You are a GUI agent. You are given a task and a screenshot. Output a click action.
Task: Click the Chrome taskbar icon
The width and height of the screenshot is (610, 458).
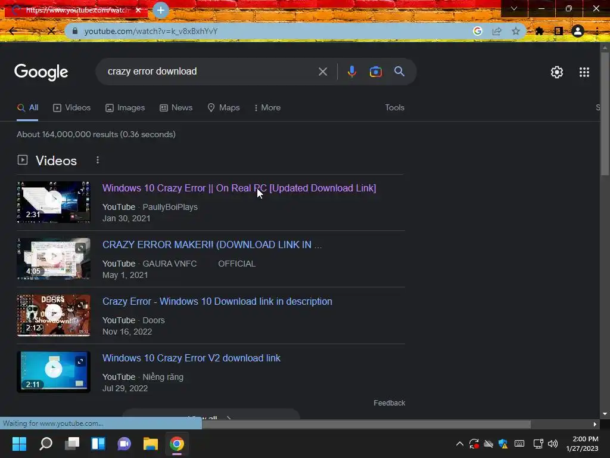[176, 444]
